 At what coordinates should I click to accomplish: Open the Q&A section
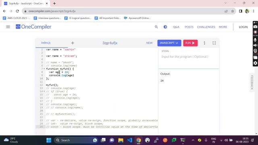tap(176, 27)
